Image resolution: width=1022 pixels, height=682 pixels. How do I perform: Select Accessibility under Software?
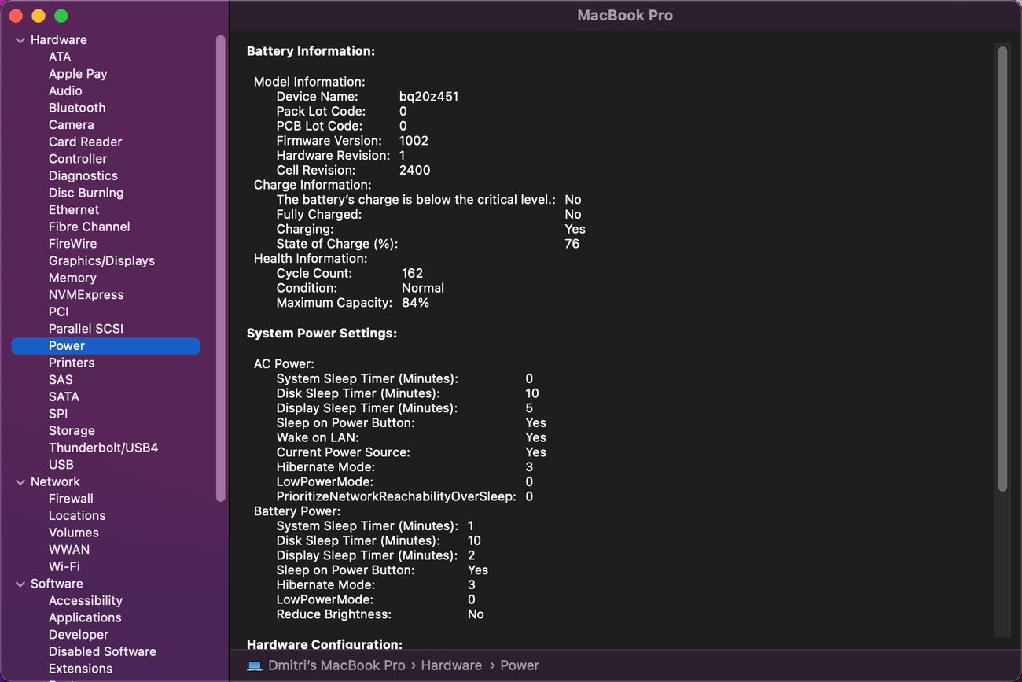86,601
